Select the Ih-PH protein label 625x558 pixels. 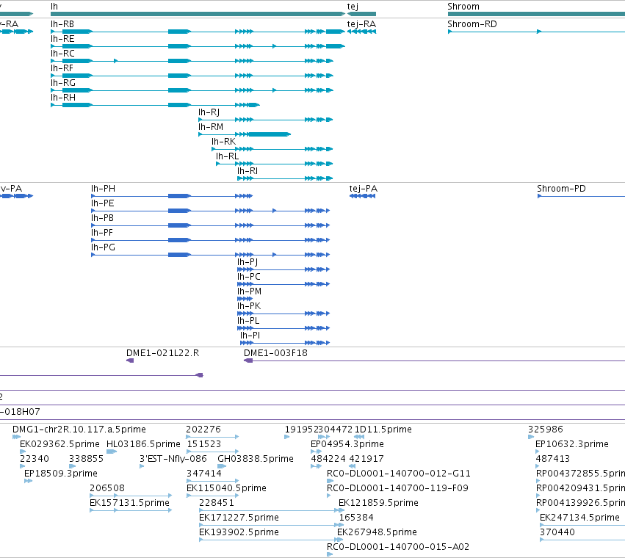tap(103, 189)
